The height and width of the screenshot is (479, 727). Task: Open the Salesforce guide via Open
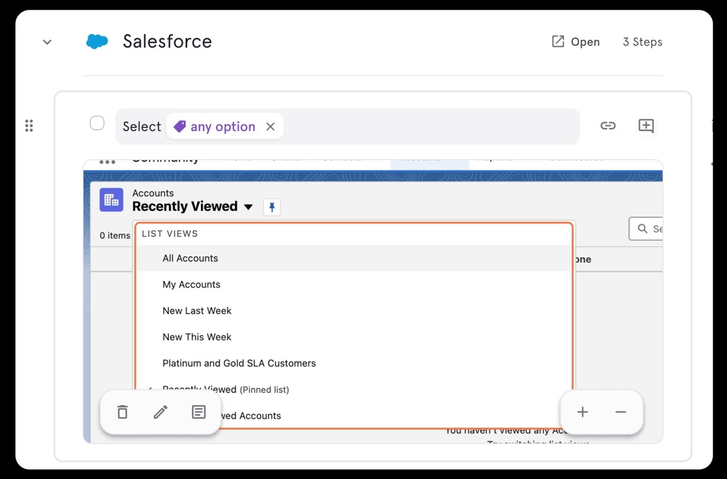(x=575, y=42)
